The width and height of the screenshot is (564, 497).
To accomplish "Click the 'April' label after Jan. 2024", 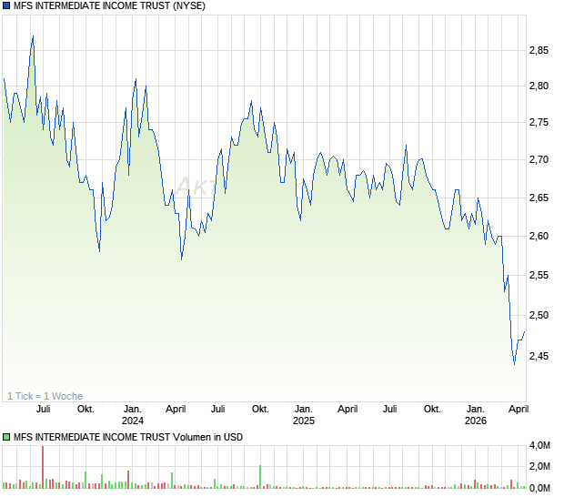I will point(176,410).
